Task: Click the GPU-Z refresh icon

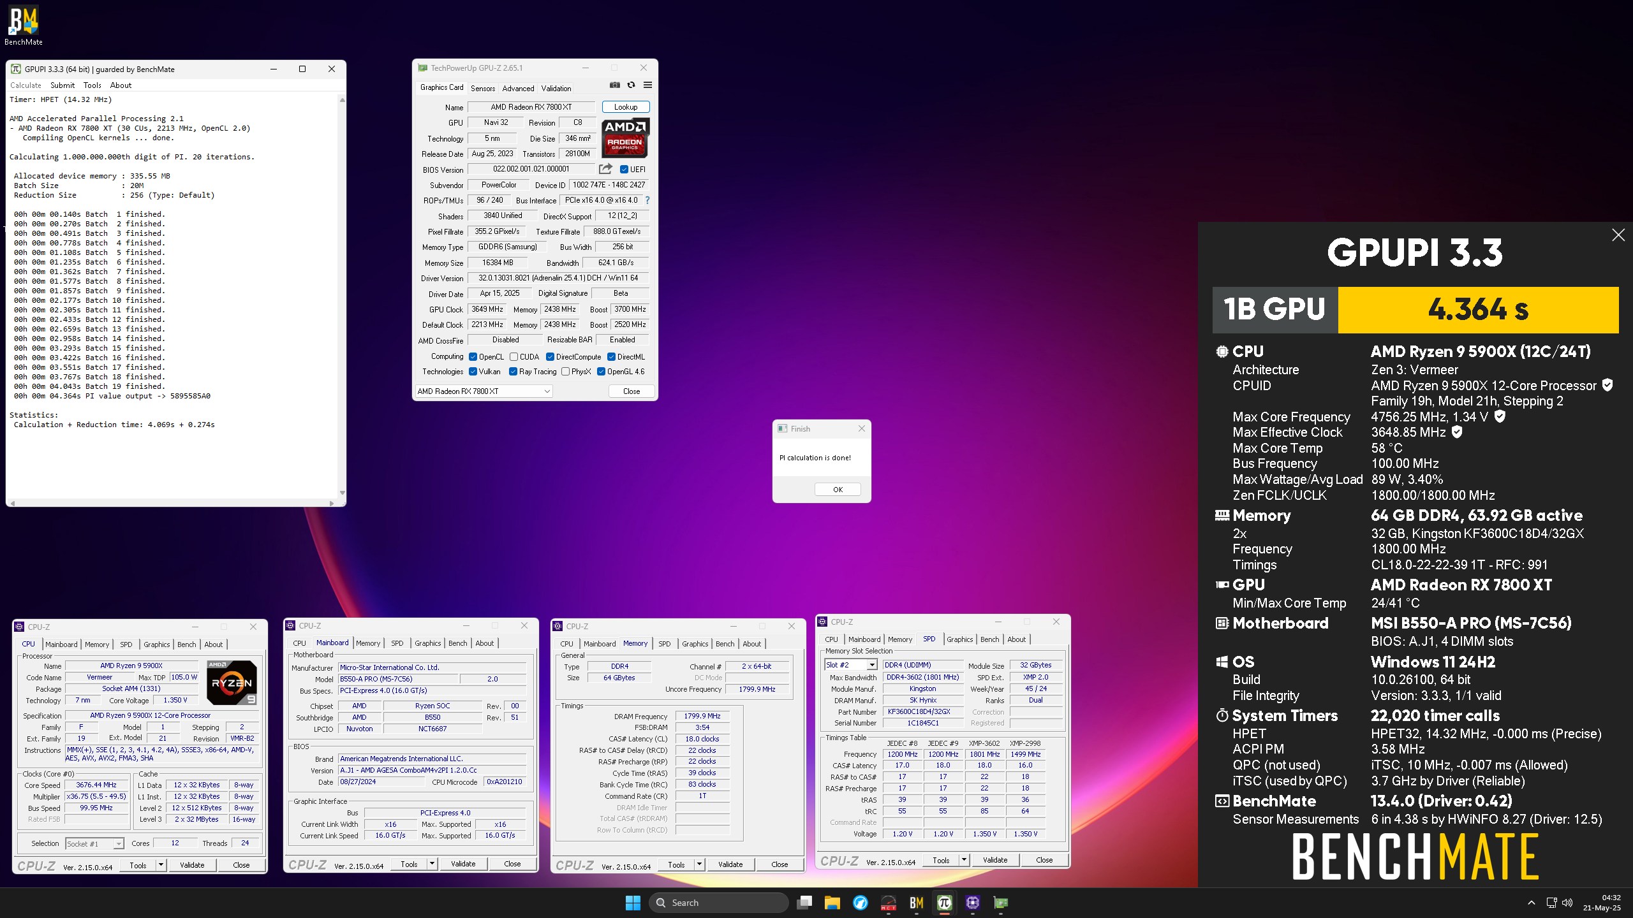Action: [631, 85]
